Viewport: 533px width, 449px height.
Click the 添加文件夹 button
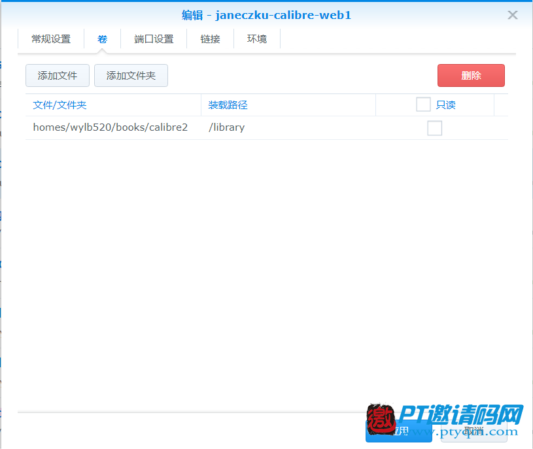pyautogui.click(x=131, y=75)
